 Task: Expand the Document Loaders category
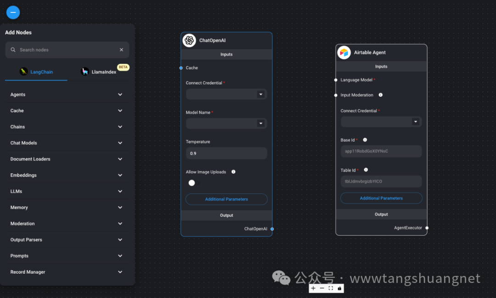67,159
